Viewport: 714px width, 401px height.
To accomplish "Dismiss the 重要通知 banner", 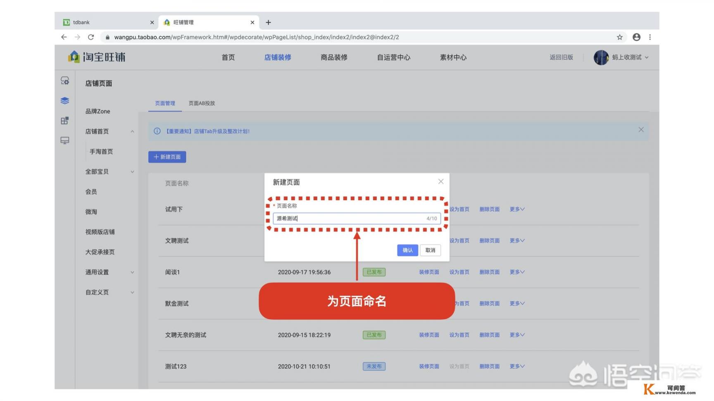I will point(641,130).
